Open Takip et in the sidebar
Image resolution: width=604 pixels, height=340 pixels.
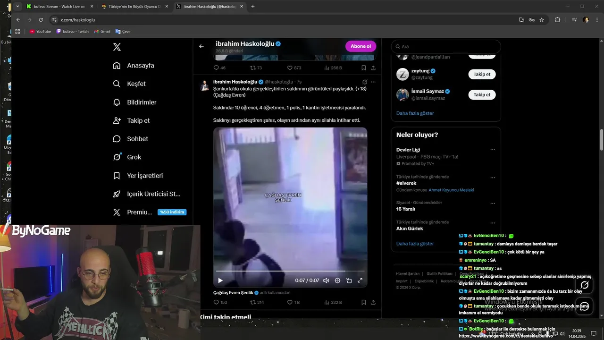(x=131, y=120)
